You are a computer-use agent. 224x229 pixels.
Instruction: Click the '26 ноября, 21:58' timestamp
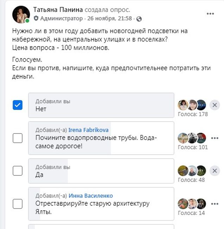110,19
